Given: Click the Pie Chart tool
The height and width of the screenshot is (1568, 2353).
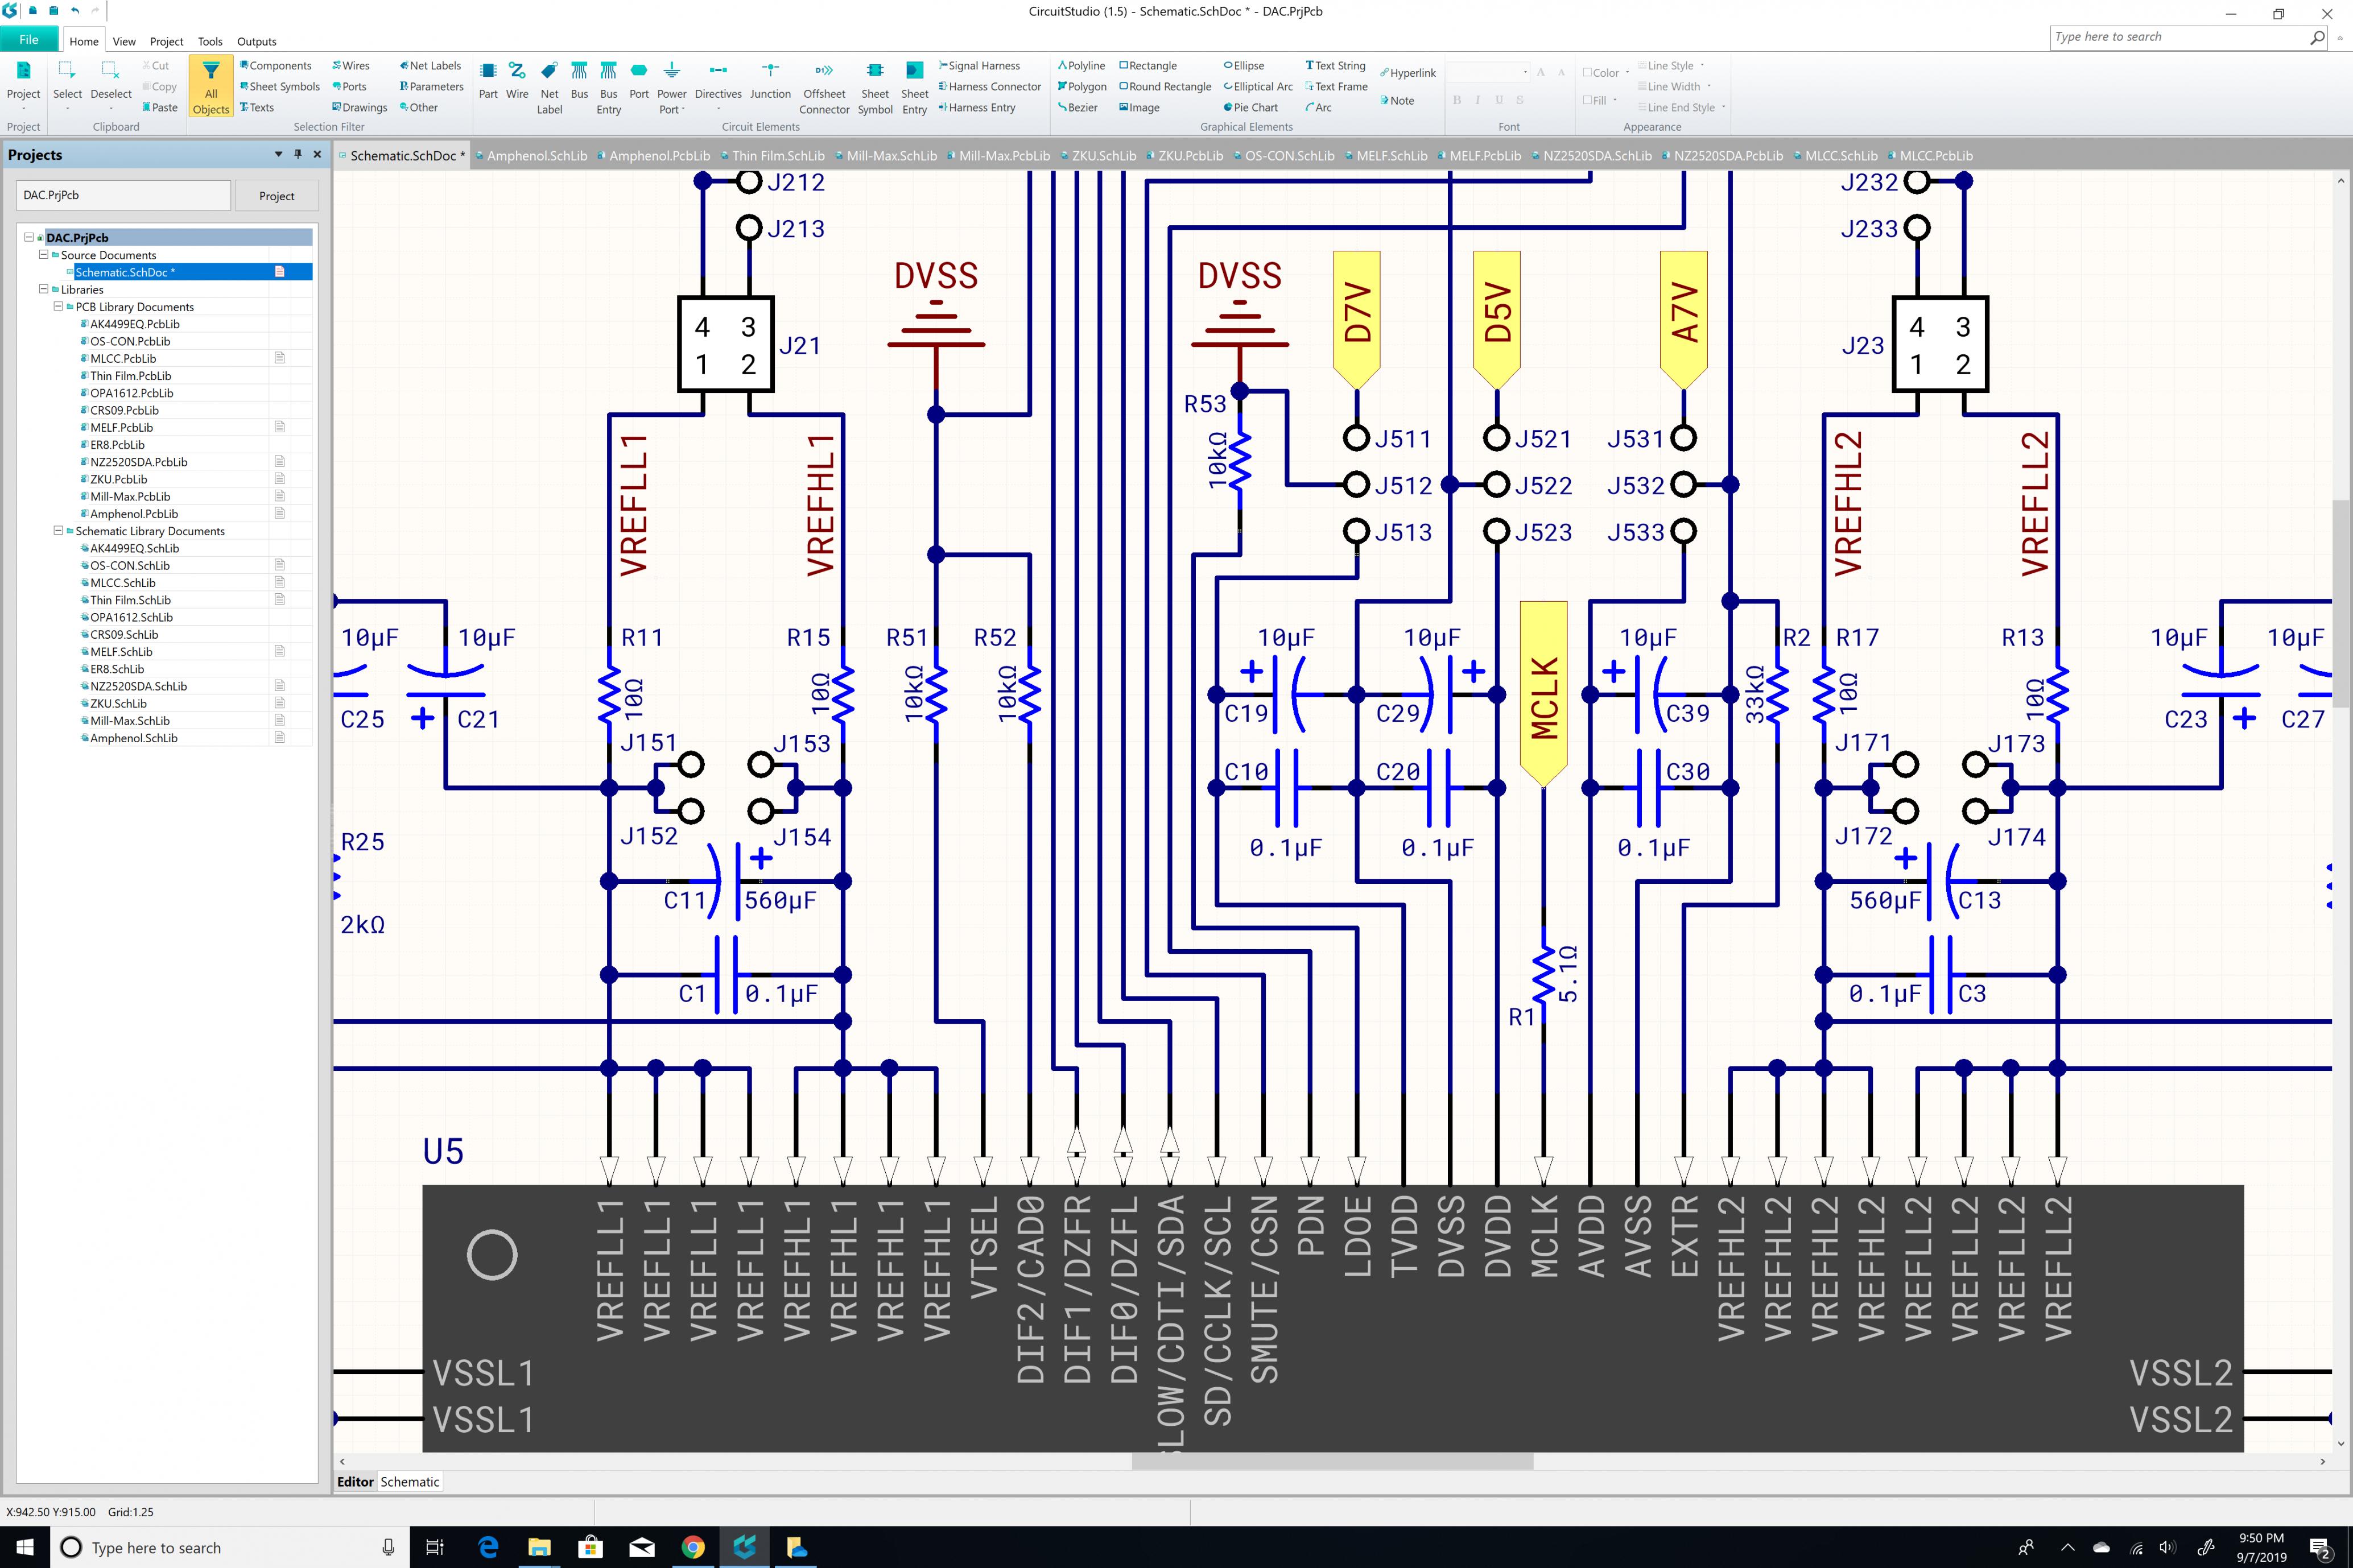Looking at the screenshot, I should (1250, 108).
